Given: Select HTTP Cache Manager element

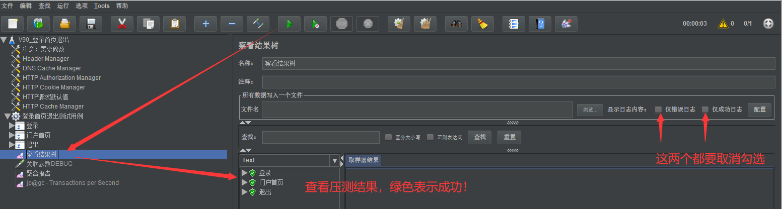Looking at the screenshot, I should click(53, 107).
